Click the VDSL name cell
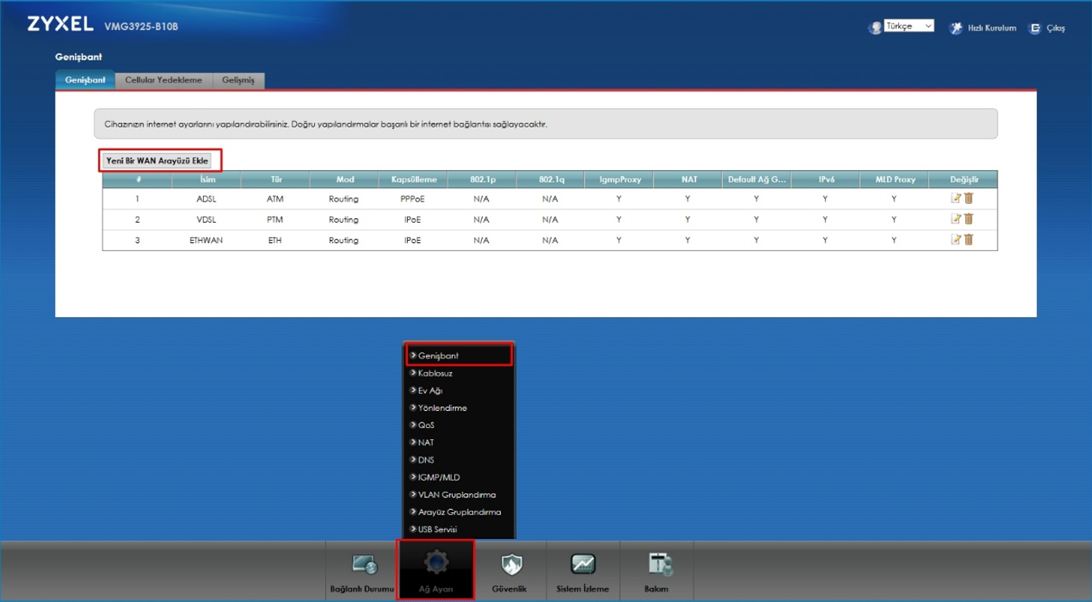The image size is (1092, 602). [x=206, y=220]
